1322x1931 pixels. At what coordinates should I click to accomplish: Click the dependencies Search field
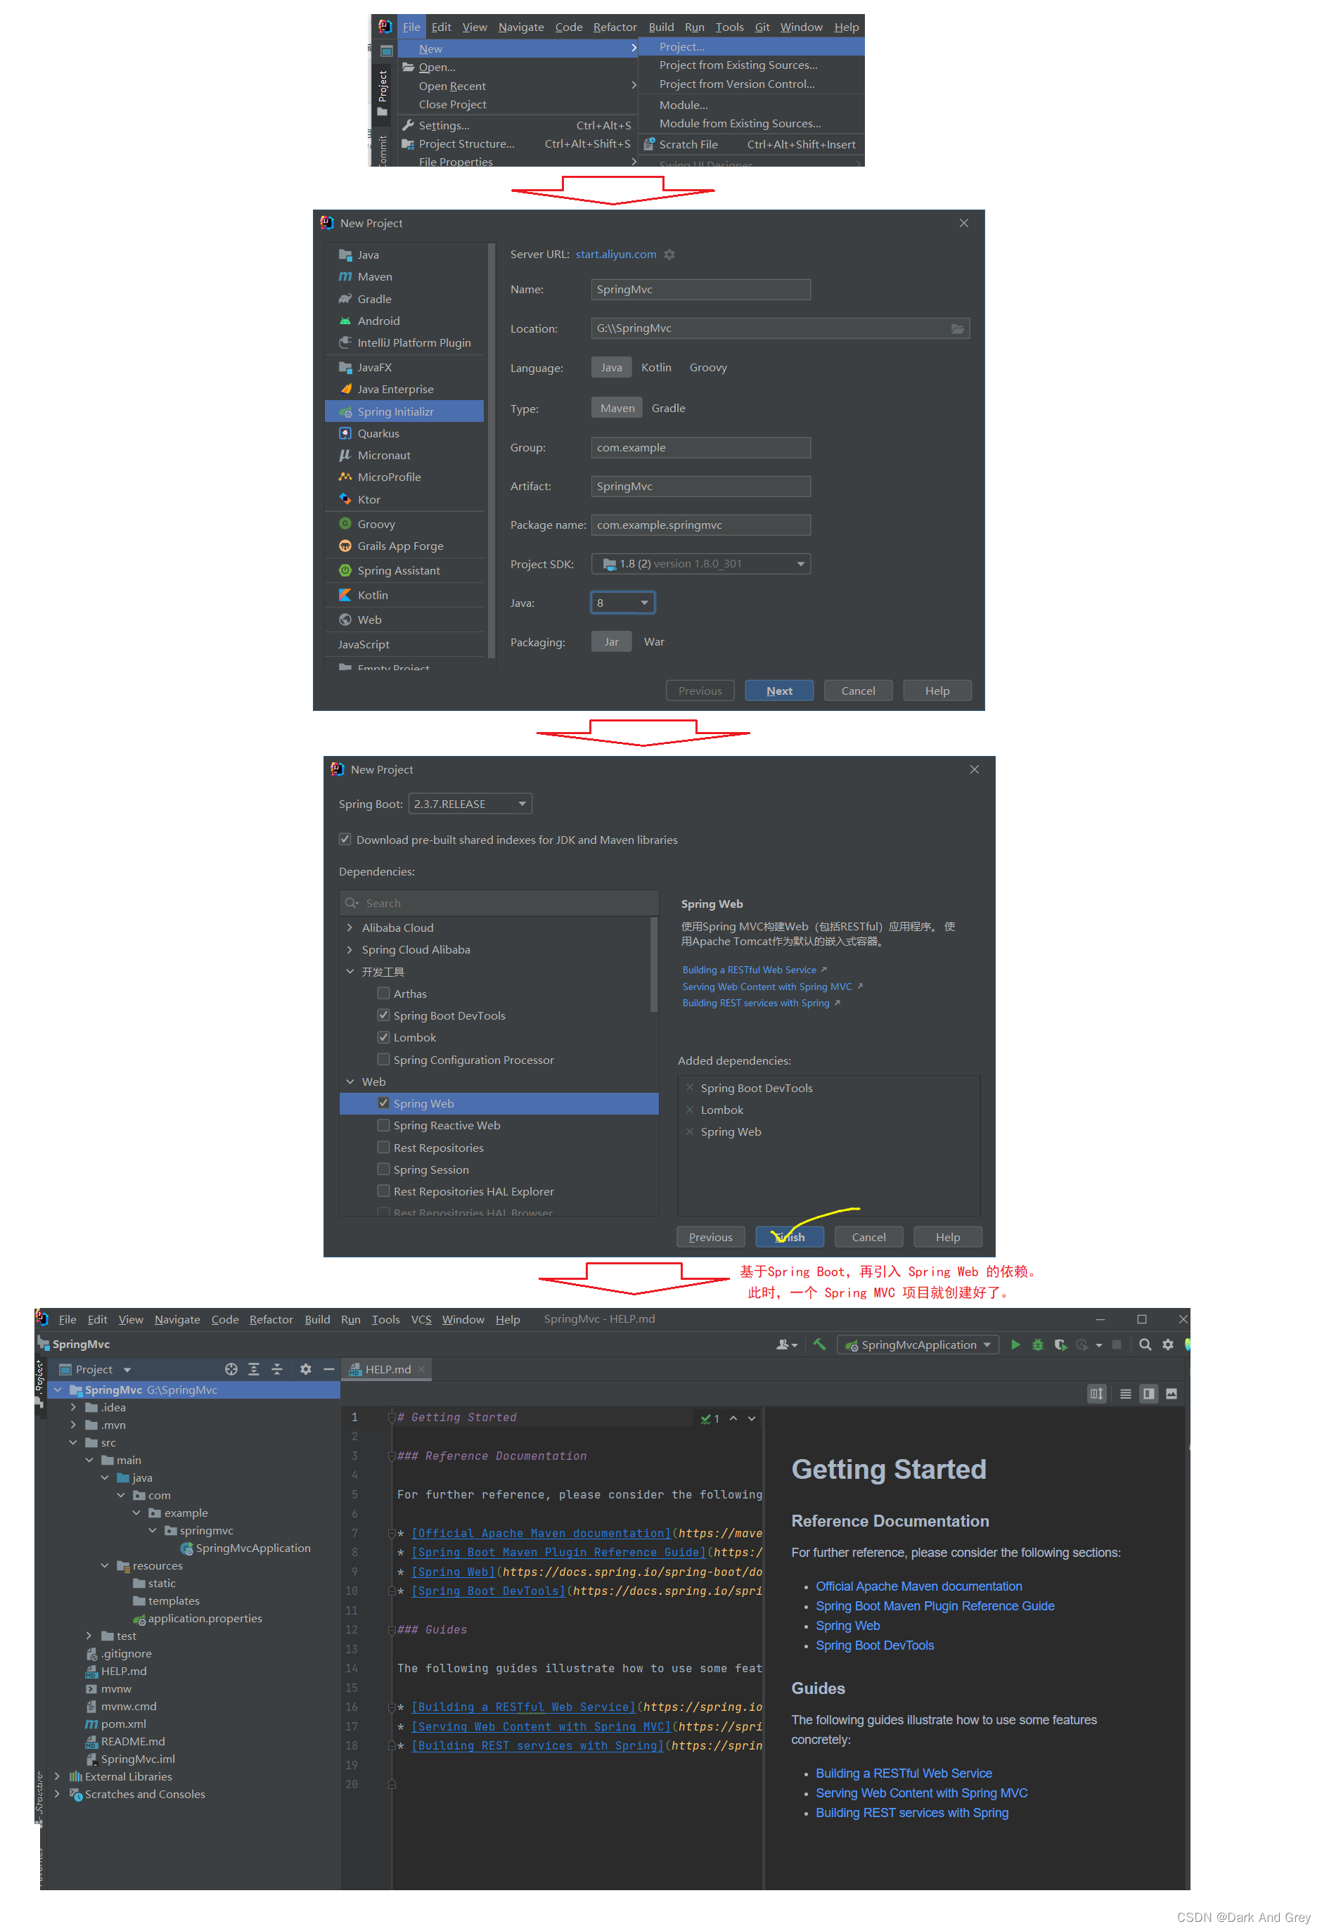tap(499, 902)
